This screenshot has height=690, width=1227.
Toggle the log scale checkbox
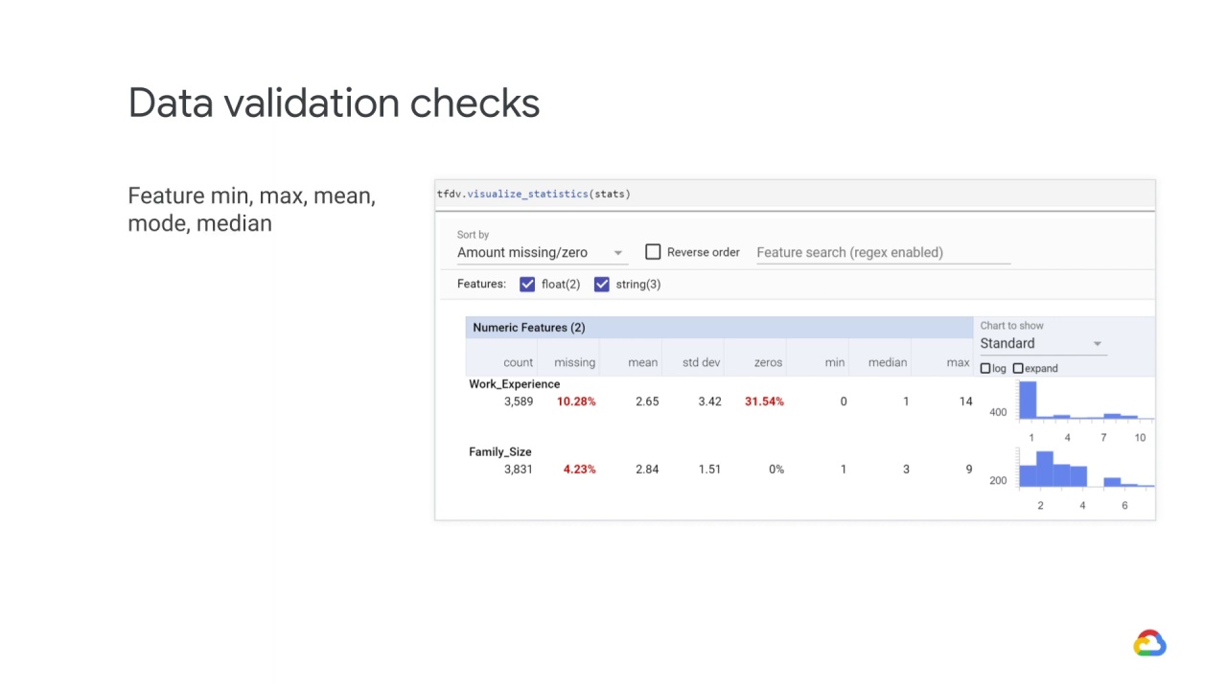tap(985, 369)
